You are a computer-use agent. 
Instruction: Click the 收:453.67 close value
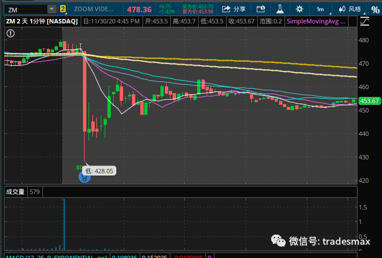click(x=242, y=22)
